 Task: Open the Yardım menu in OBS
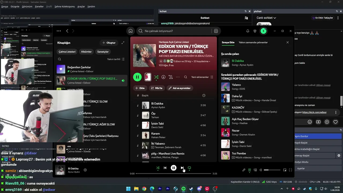91,6
